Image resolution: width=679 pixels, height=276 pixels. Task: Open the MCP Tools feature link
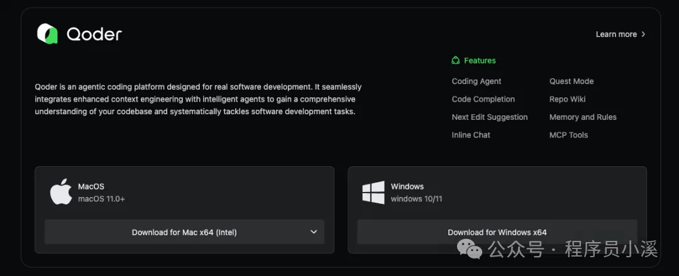point(568,135)
